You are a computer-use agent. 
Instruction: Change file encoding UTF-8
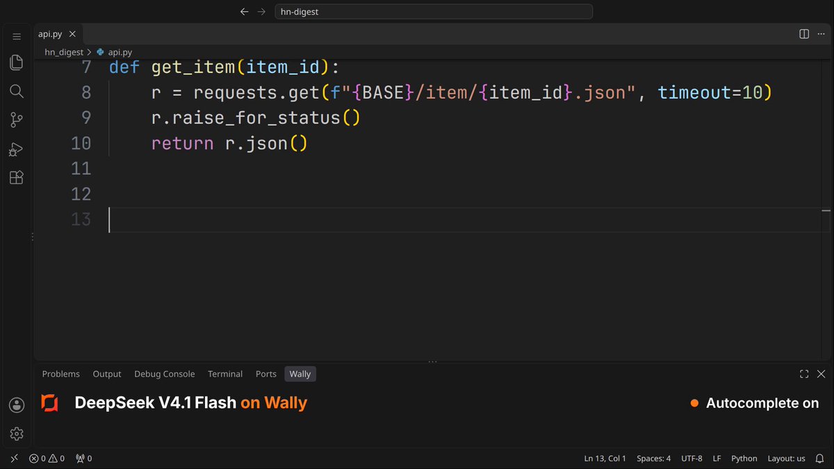pos(692,459)
